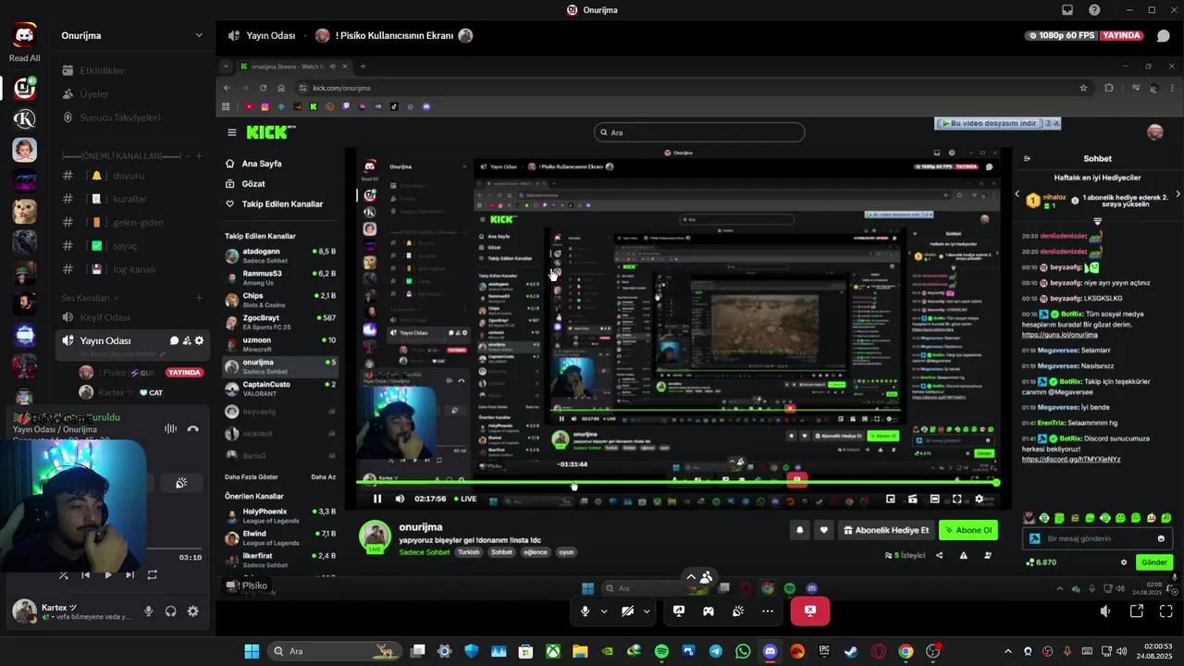The width and height of the screenshot is (1184, 666).
Task: Add voice channel plus beside Ses Kanalları
Action: coord(199,298)
